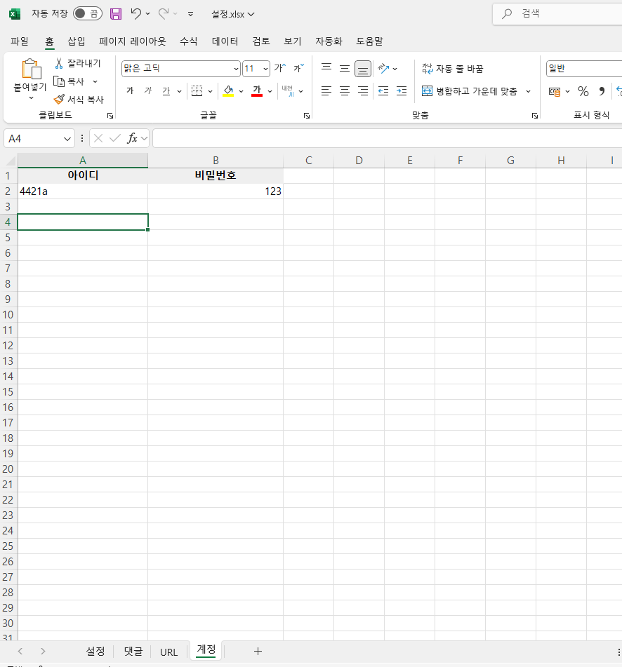The height and width of the screenshot is (667, 622).
Task: Open the font name dropdown
Action: coord(236,69)
